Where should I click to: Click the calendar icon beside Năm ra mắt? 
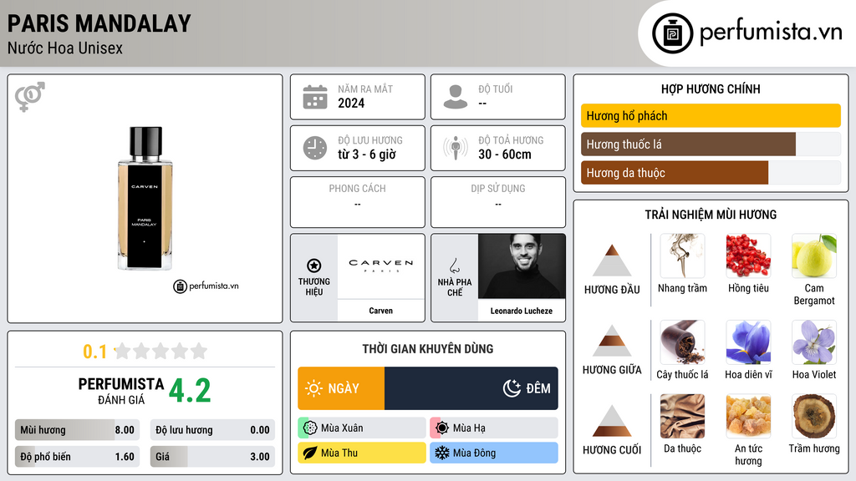point(315,97)
